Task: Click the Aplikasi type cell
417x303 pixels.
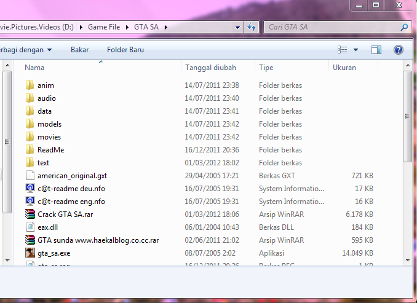Action: tap(271, 253)
